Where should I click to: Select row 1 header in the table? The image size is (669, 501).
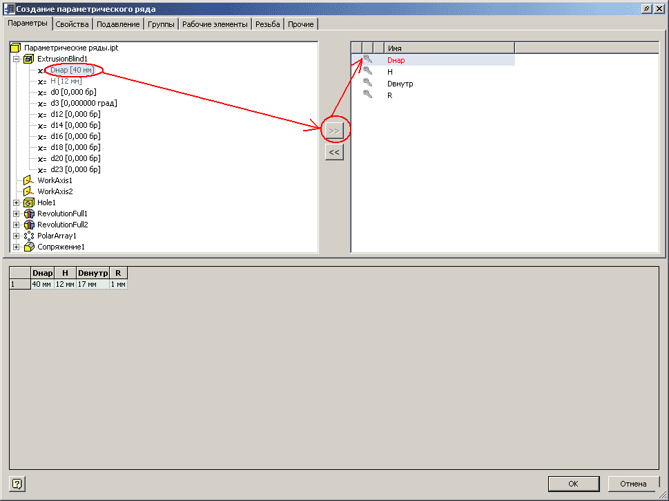[19, 284]
